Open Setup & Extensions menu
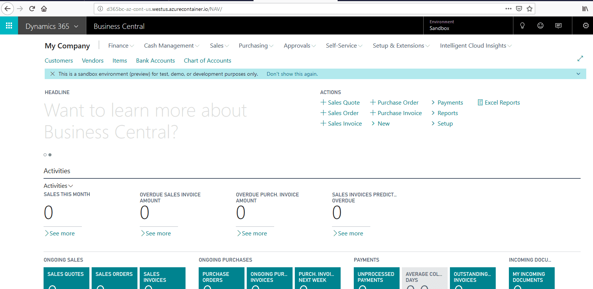The height and width of the screenshot is (289, 593). [401, 46]
